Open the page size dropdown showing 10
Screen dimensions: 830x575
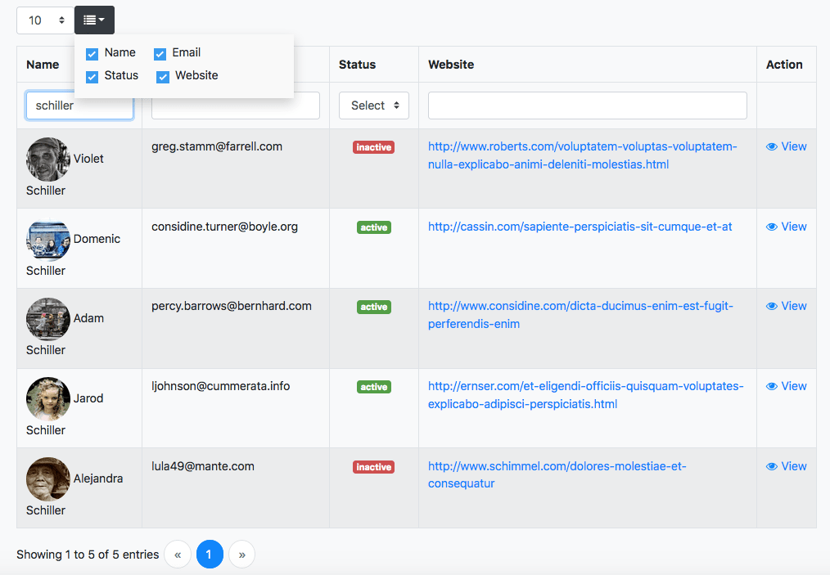pos(46,20)
